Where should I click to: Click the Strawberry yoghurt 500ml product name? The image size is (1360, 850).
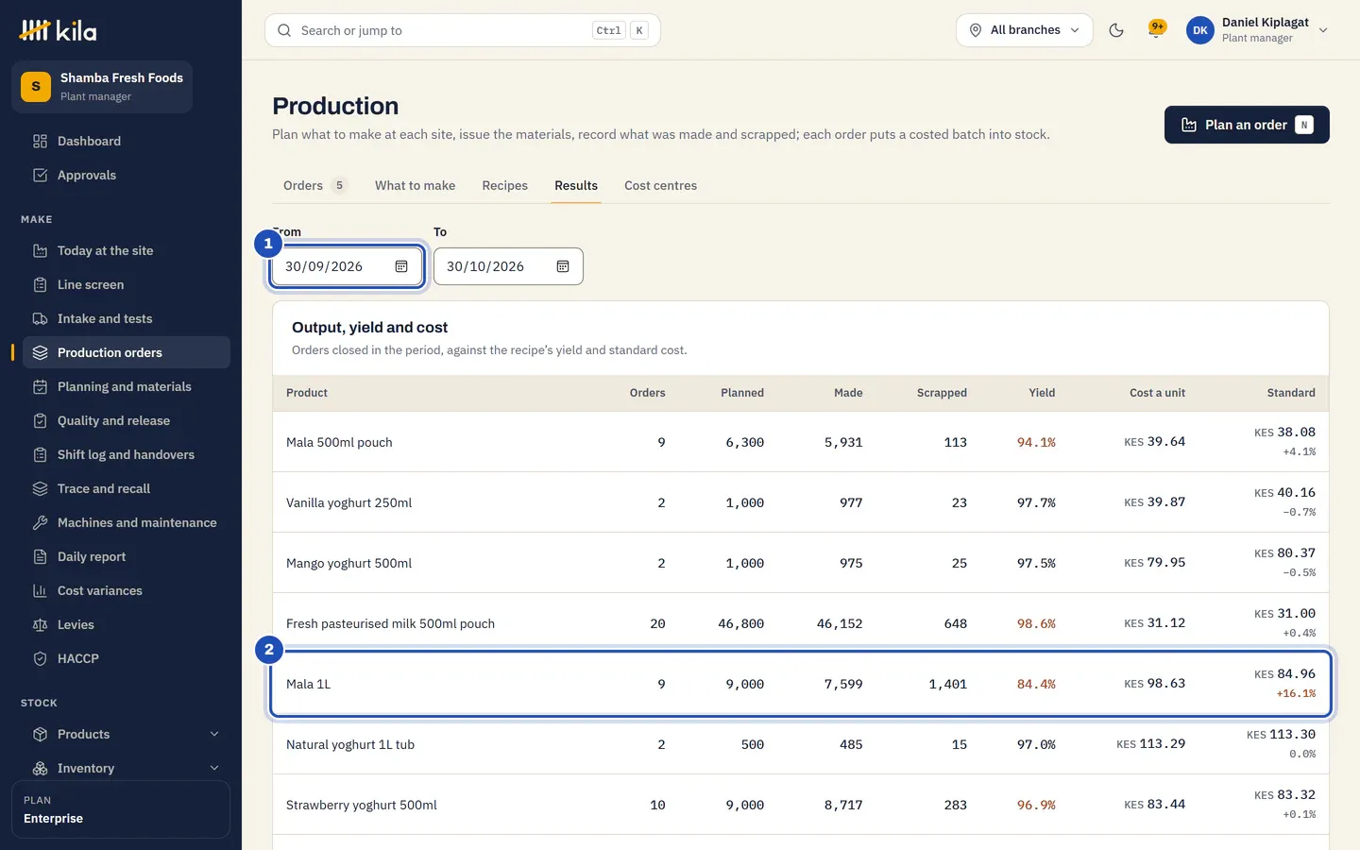362,805
